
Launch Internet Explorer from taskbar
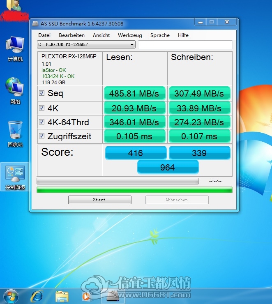(x=37, y=296)
